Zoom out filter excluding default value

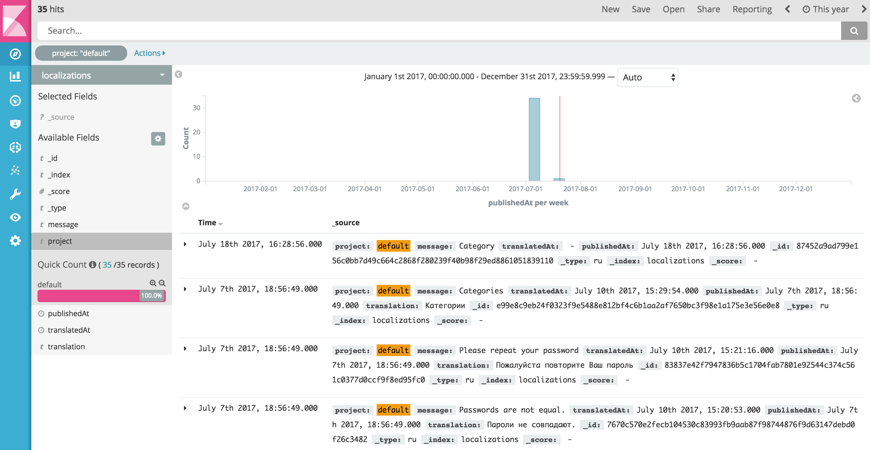pyautogui.click(x=163, y=283)
